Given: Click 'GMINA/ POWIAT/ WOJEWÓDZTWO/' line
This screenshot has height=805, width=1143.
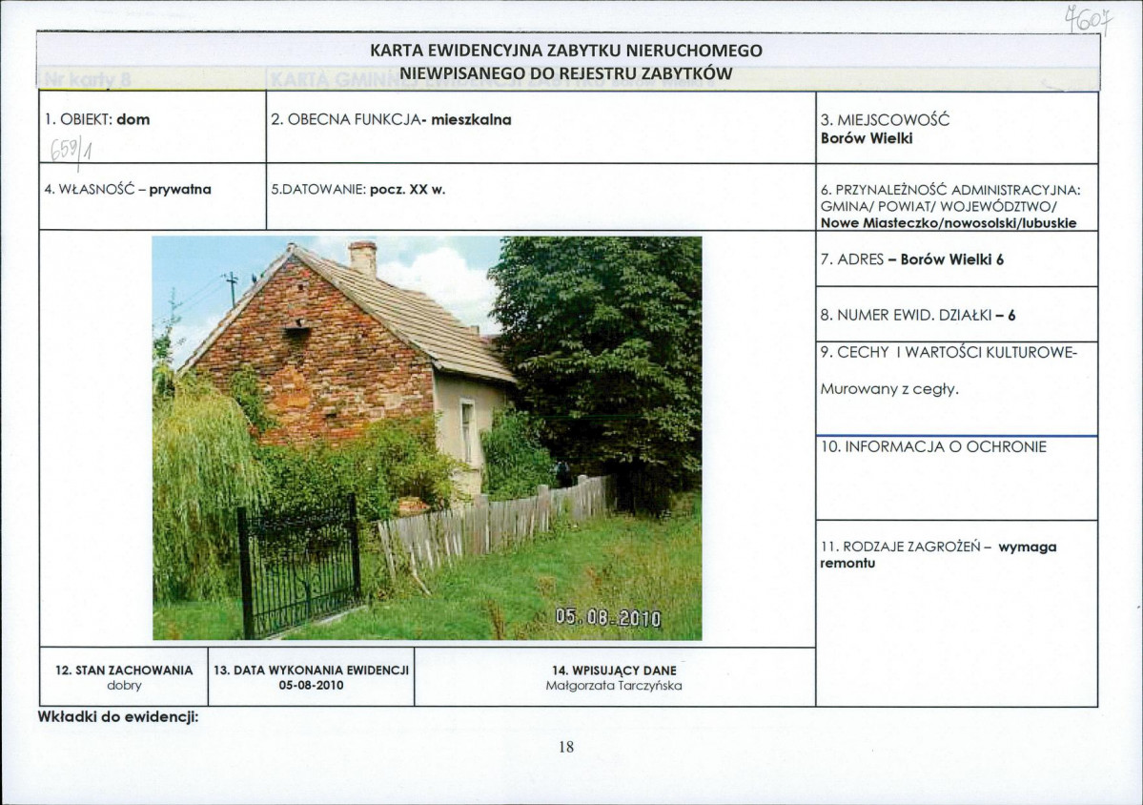Looking at the screenshot, I should click(x=939, y=206).
